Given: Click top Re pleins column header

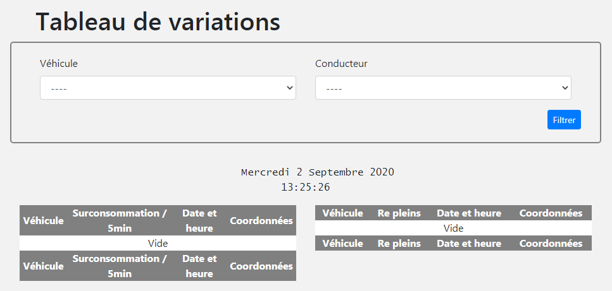Looking at the screenshot, I should [x=399, y=213].
